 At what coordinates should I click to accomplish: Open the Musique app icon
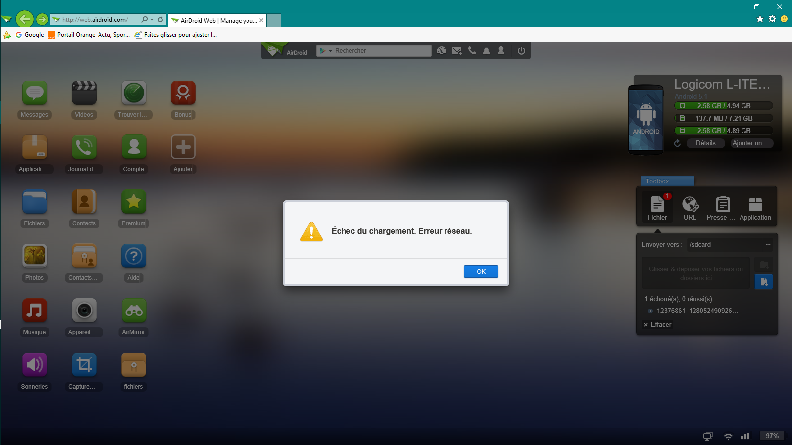[35, 311]
